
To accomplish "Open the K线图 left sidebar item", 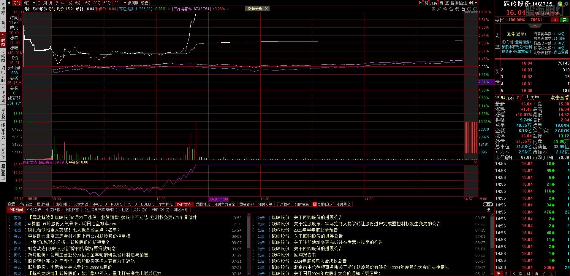I will [3, 56].
